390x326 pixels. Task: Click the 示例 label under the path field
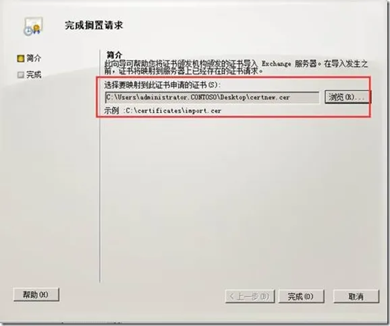[111, 110]
